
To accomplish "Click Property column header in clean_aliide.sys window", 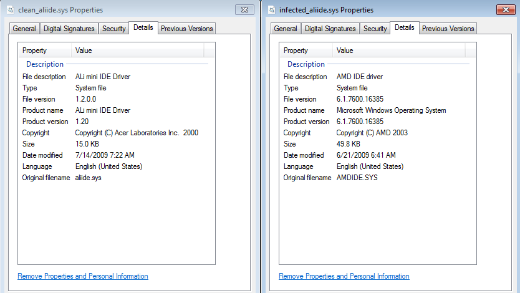I will tap(45, 50).
